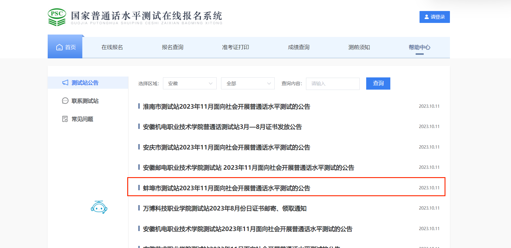
Task: Open the 淮南市测试站 November test announcement
Action: click(x=226, y=107)
